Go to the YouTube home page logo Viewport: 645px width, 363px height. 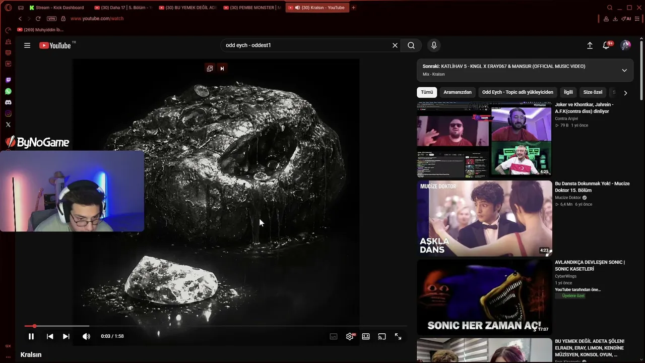pos(55,45)
